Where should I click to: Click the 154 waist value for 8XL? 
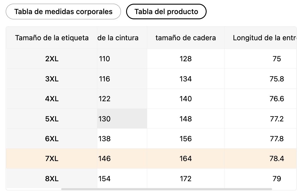coord(104,179)
